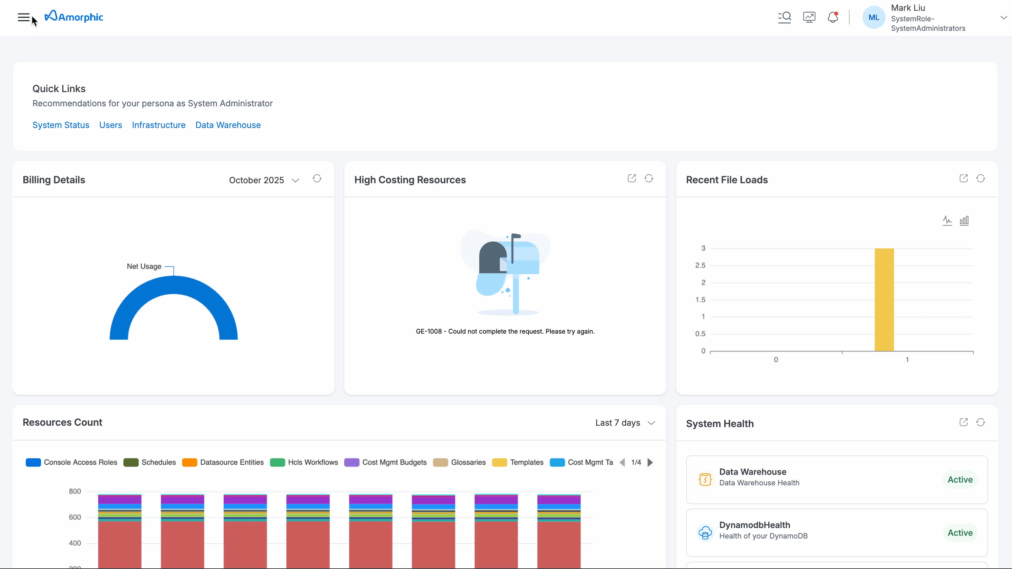1012x569 pixels.
Task: Open the Infrastructure quick link
Action: [158, 125]
